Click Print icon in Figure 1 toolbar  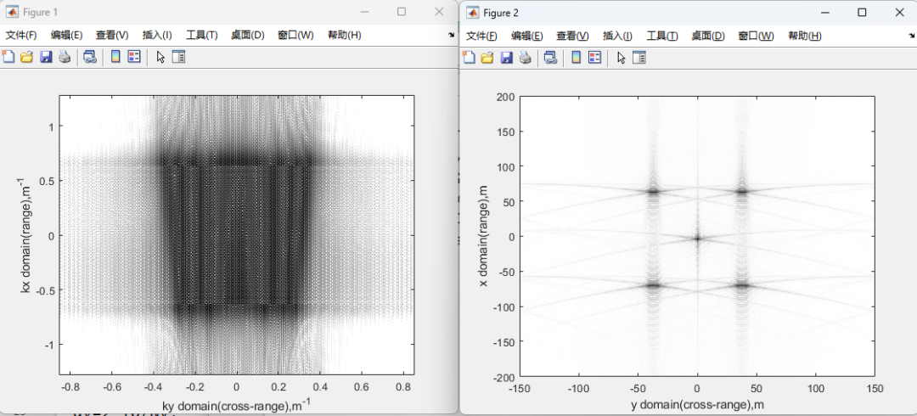click(65, 57)
